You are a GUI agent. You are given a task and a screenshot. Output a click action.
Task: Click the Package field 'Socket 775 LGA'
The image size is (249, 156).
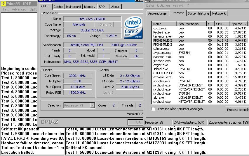click(x=92, y=30)
